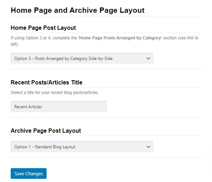The image size is (212, 182).
Task: Open the Archive Page Post Layout dropdown
Action: click(x=82, y=147)
